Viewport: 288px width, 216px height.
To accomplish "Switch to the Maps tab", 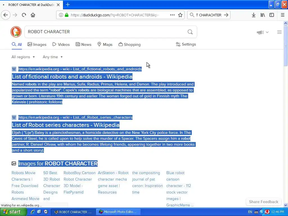I will click(105, 44).
